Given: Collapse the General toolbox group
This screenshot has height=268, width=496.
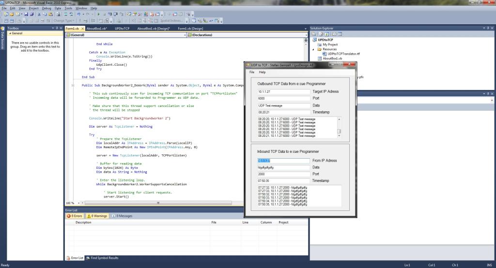Looking at the screenshot, I should click(10, 33).
